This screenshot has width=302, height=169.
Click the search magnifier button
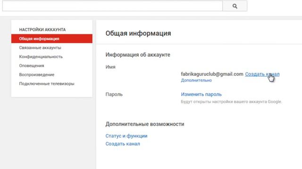click(235, 6)
